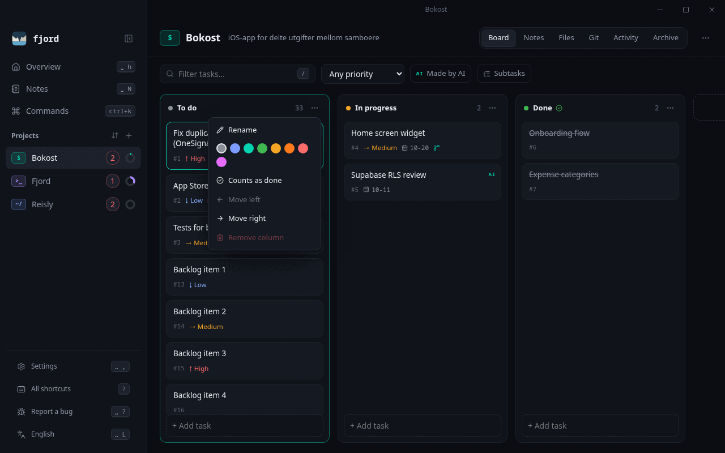Collapse the sidebar panel icon

pyautogui.click(x=129, y=39)
